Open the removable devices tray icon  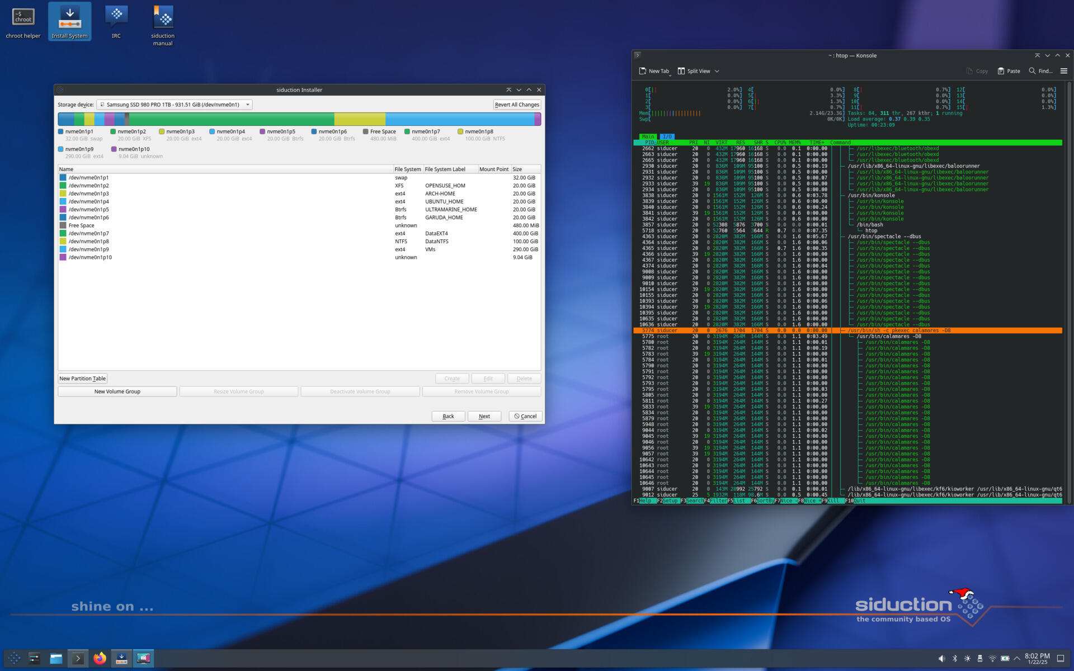980,658
